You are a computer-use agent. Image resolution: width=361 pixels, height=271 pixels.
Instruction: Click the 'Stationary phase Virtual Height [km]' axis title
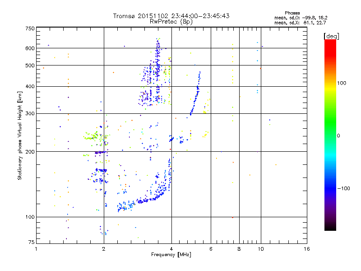20,135
